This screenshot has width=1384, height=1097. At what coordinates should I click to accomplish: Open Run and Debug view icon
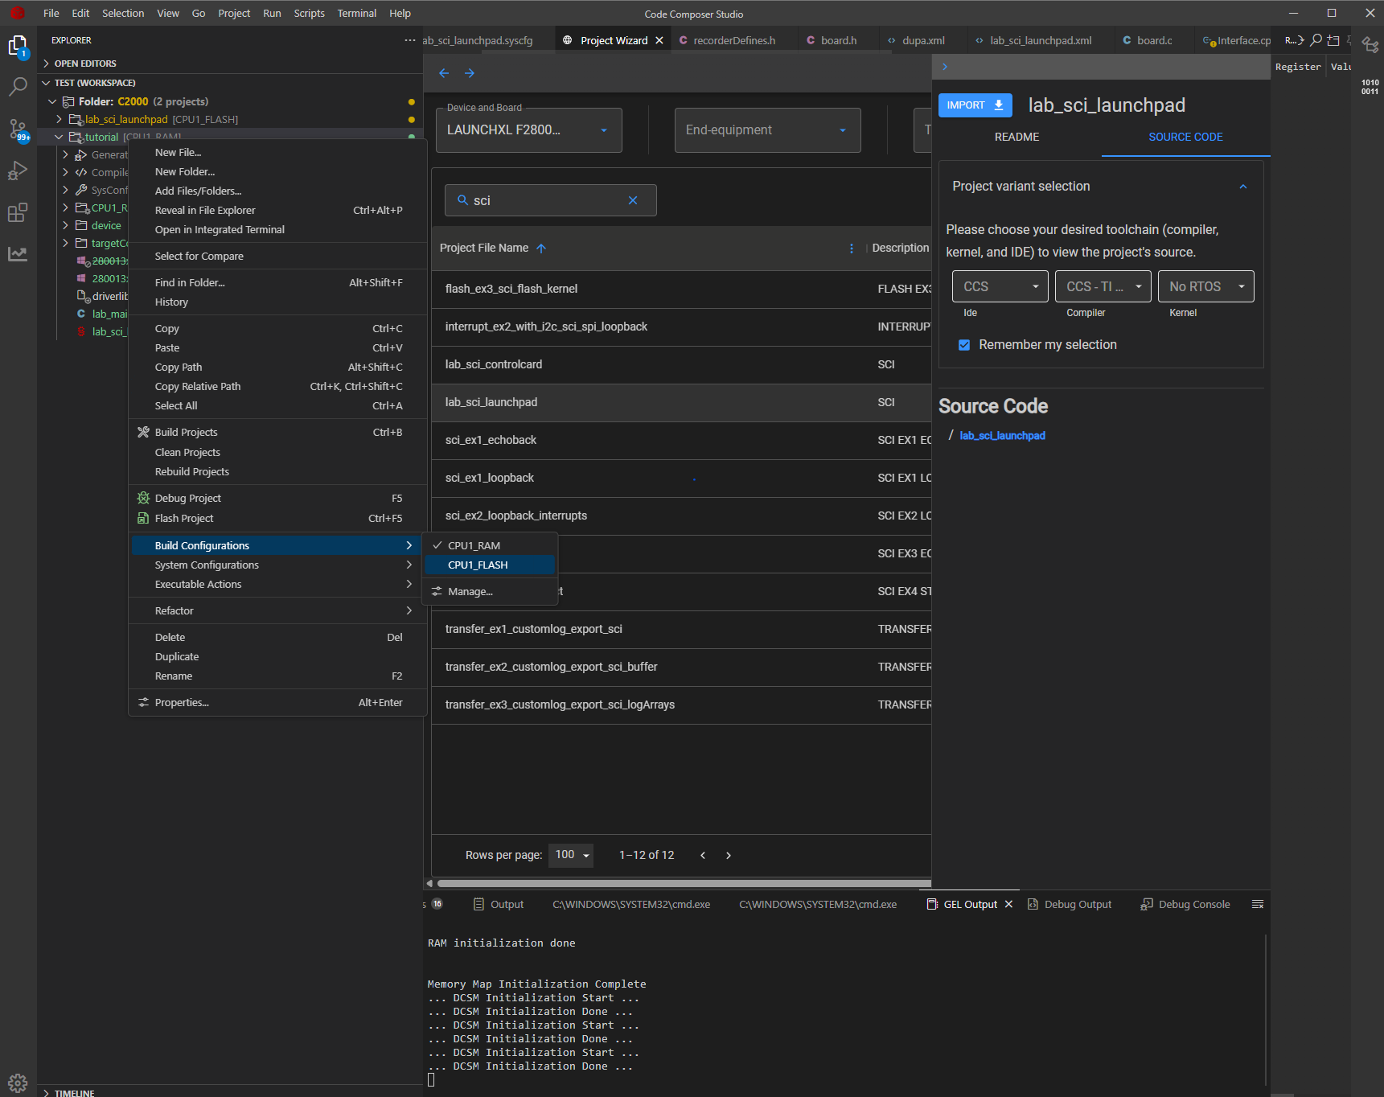pos(18,171)
